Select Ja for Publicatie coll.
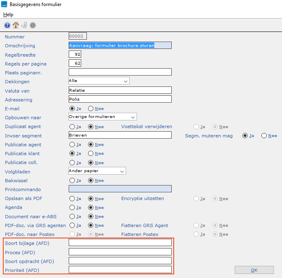 tap(72, 163)
